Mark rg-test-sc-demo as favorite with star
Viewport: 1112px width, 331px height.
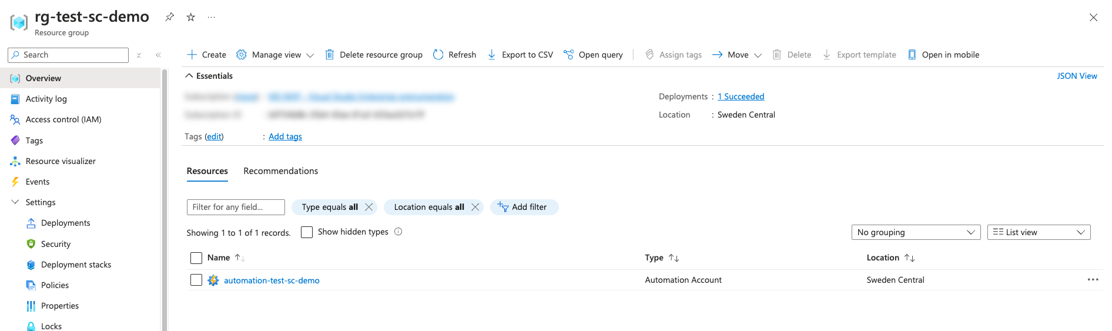[190, 17]
